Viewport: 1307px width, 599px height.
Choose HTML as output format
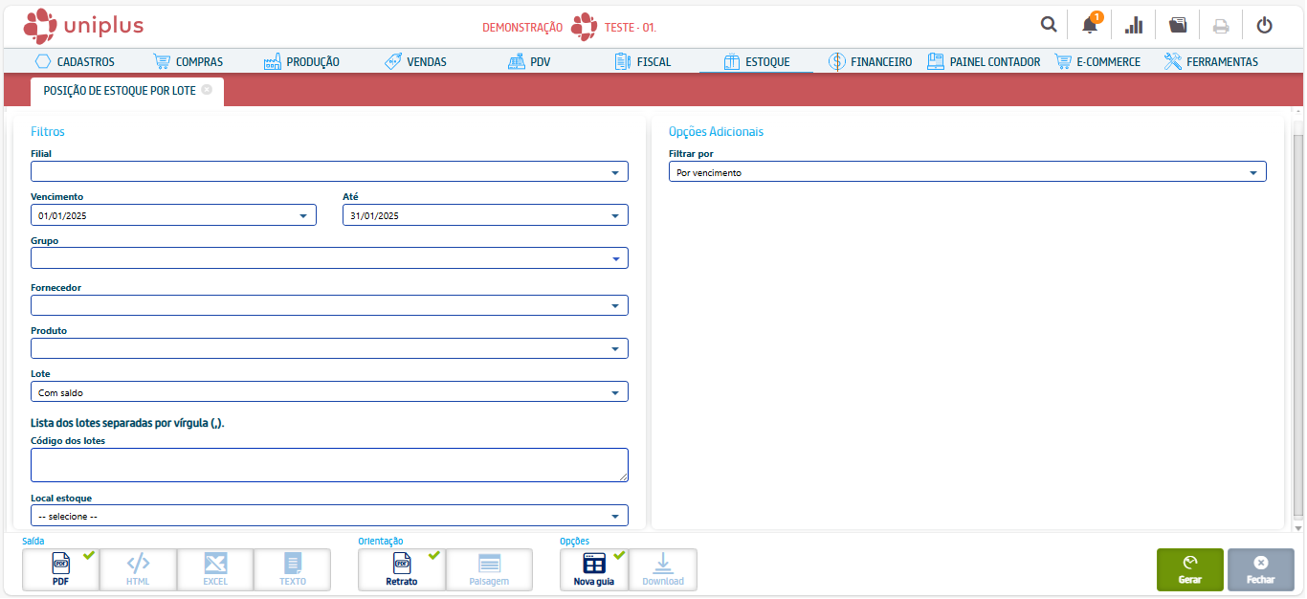[x=138, y=569]
